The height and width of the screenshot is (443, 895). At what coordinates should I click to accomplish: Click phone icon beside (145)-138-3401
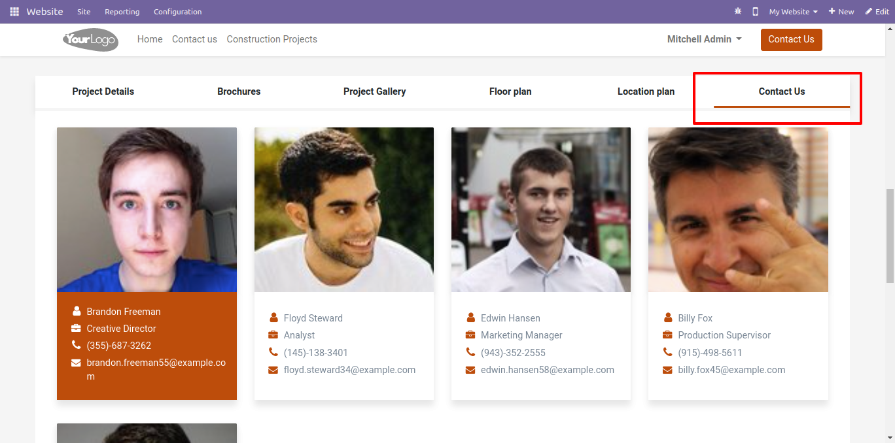point(273,352)
